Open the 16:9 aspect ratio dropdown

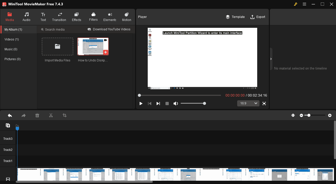248,103
